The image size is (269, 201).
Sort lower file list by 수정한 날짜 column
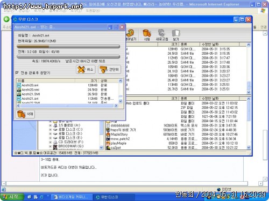tap(220, 99)
